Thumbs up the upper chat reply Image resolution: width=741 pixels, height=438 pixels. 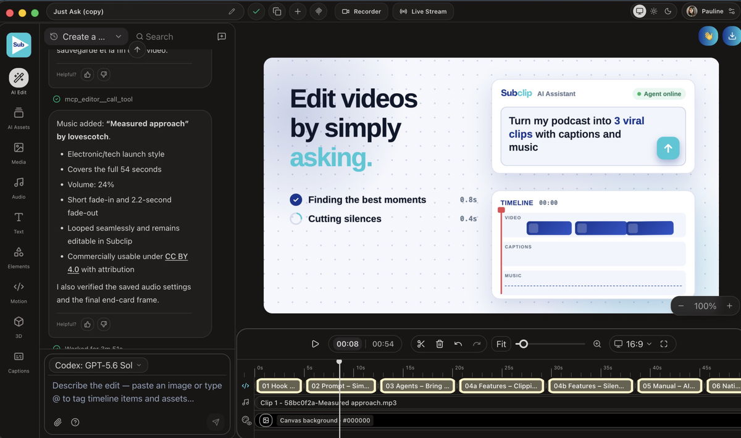pyautogui.click(x=87, y=74)
